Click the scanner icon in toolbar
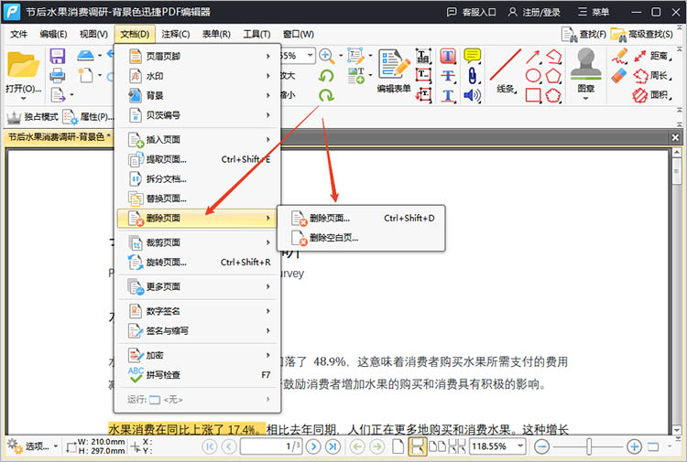 point(85,56)
